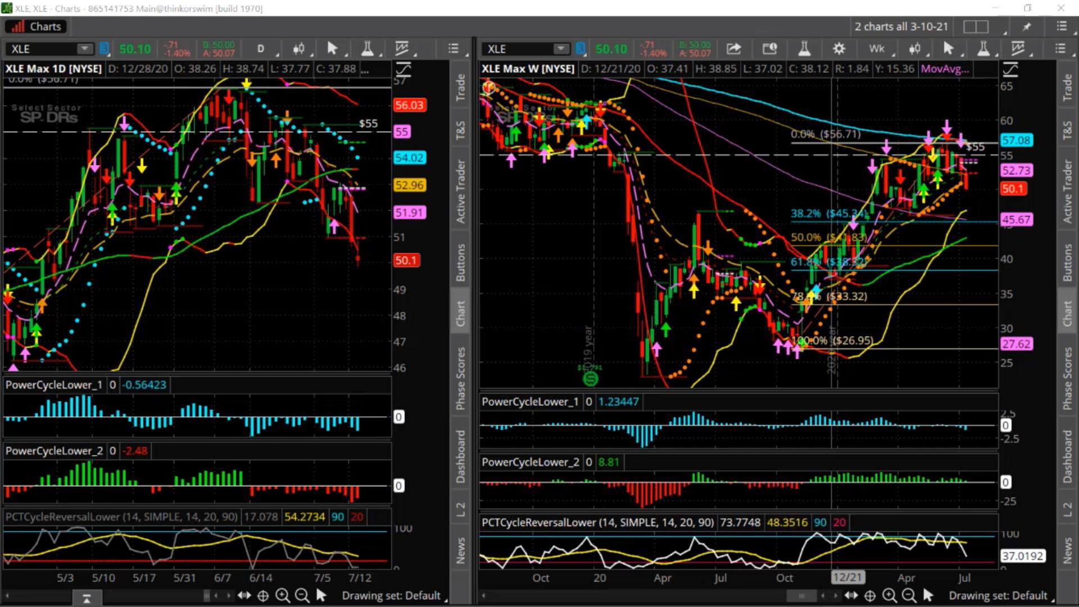The height and width of the screenshot is (607, 1079).
Task: Zoom out on left chart
Action: [302, 595]
